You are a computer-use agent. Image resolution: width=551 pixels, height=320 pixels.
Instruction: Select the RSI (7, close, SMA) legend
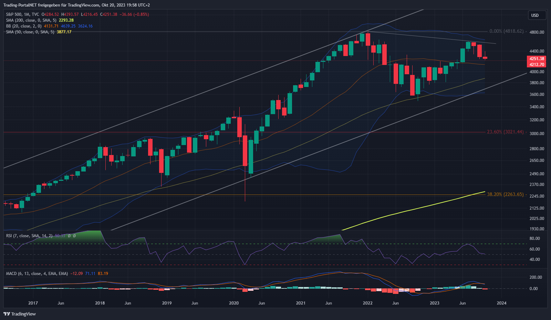[29, 236]
